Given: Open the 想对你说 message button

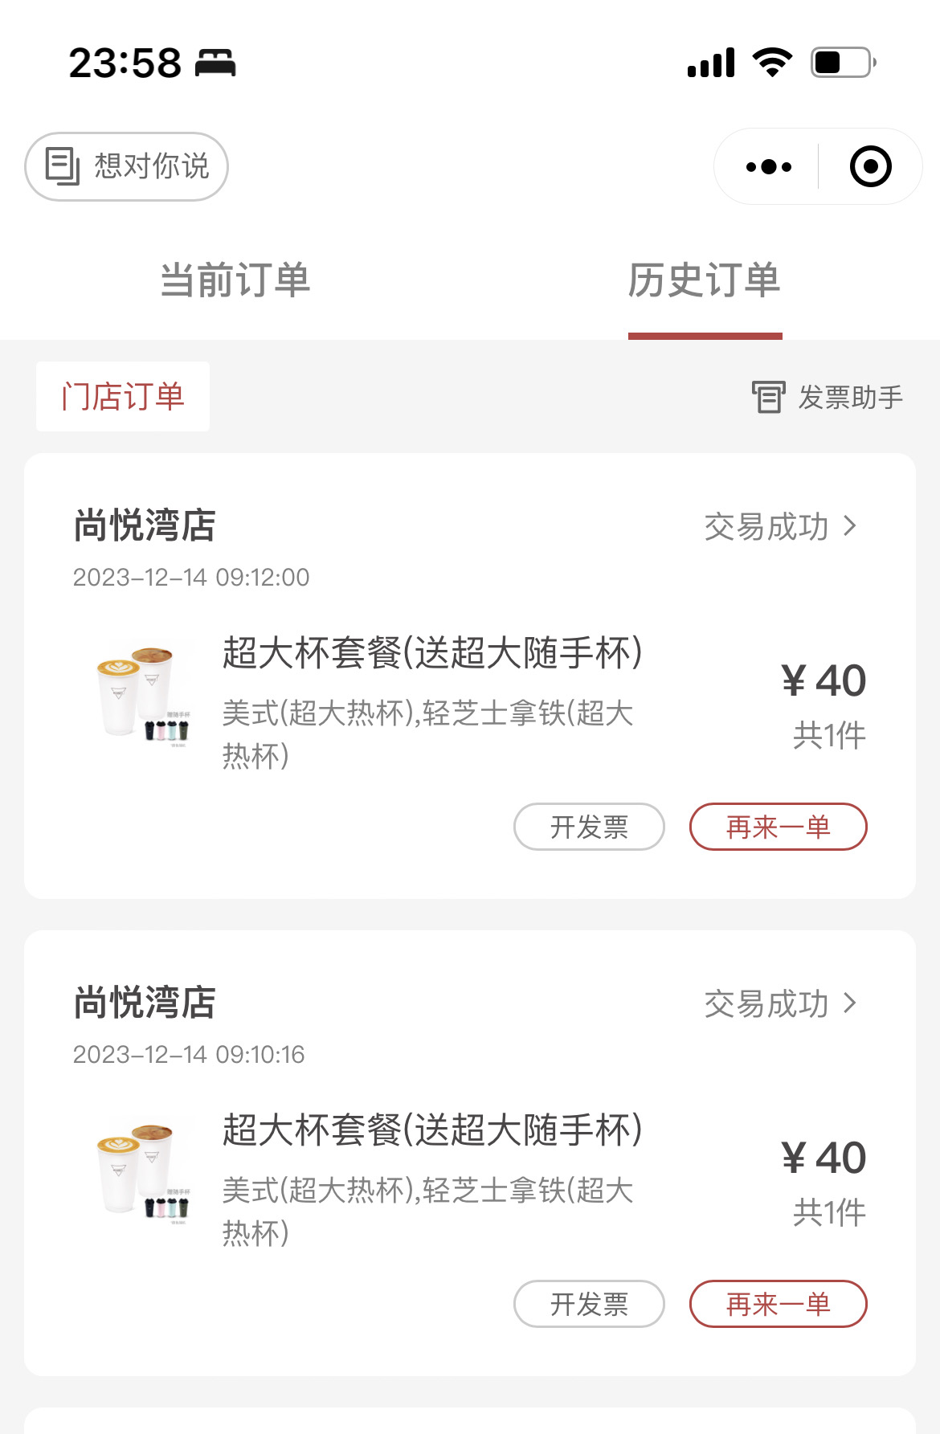Looking at the screenshot, I should point(126,166).
